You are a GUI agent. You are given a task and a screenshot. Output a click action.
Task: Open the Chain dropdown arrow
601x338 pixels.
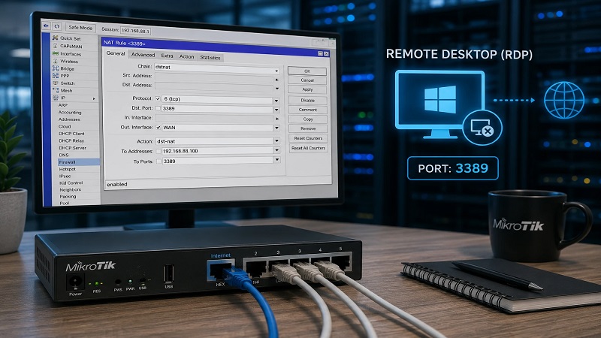[x=276, y=71]
